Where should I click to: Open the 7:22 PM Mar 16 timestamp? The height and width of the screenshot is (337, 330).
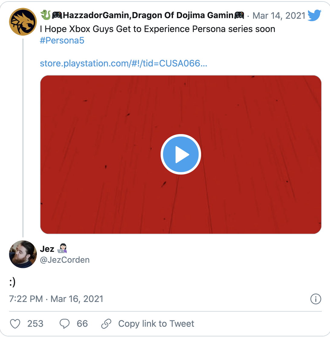coord(56,299)
